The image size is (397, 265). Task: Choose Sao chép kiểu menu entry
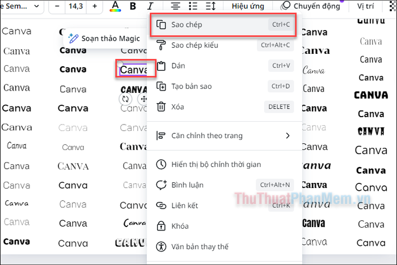coord(225,45)
